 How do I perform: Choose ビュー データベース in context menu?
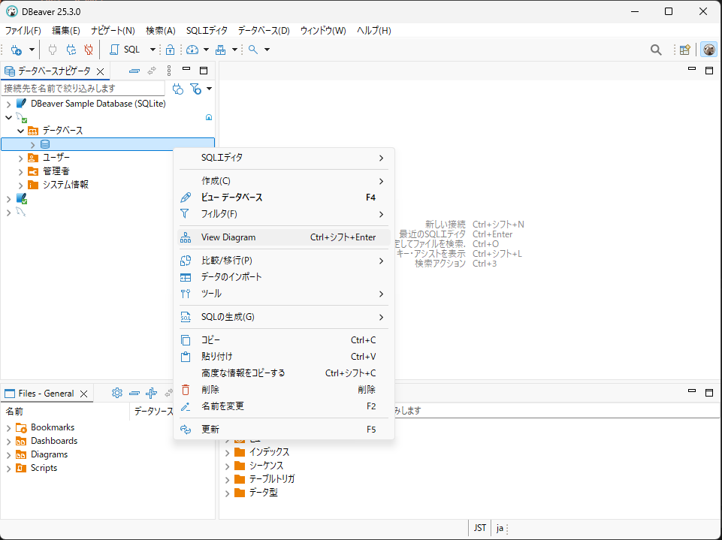(x=284, y=198)
